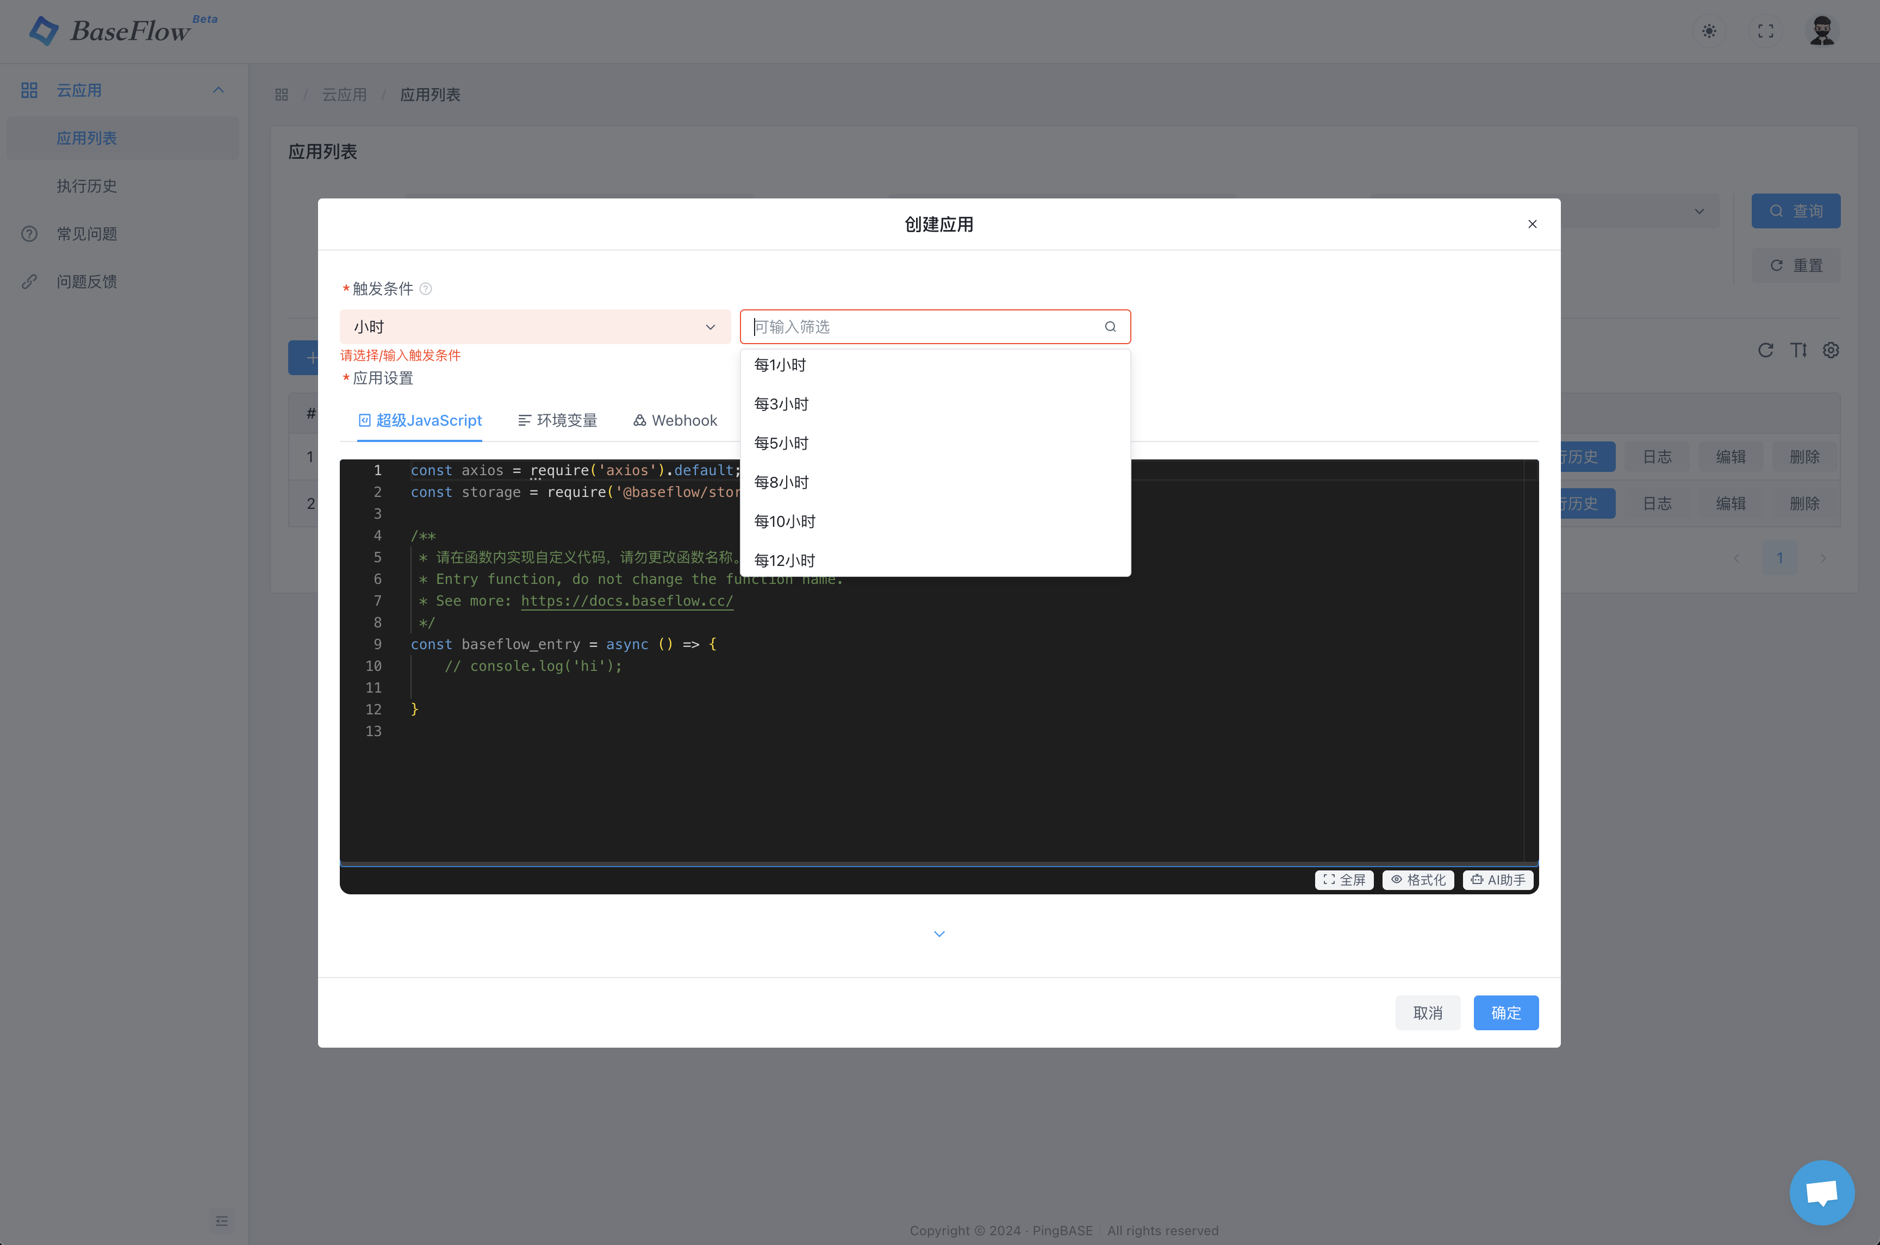This screenshot has height=1245, width=1880.
Task: Click the AI助手 editor button
Action: [x=1497, y=880]
